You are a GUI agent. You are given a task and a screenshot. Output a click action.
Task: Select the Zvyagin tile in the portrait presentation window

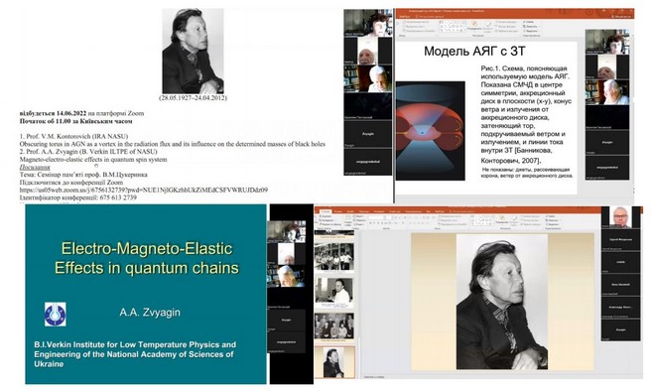[x=620, y=329]
